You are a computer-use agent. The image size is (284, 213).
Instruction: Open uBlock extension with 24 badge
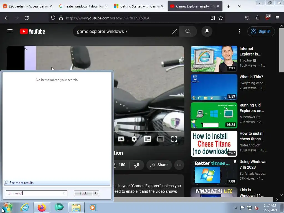pyautogui.click(x=268, y=17)
